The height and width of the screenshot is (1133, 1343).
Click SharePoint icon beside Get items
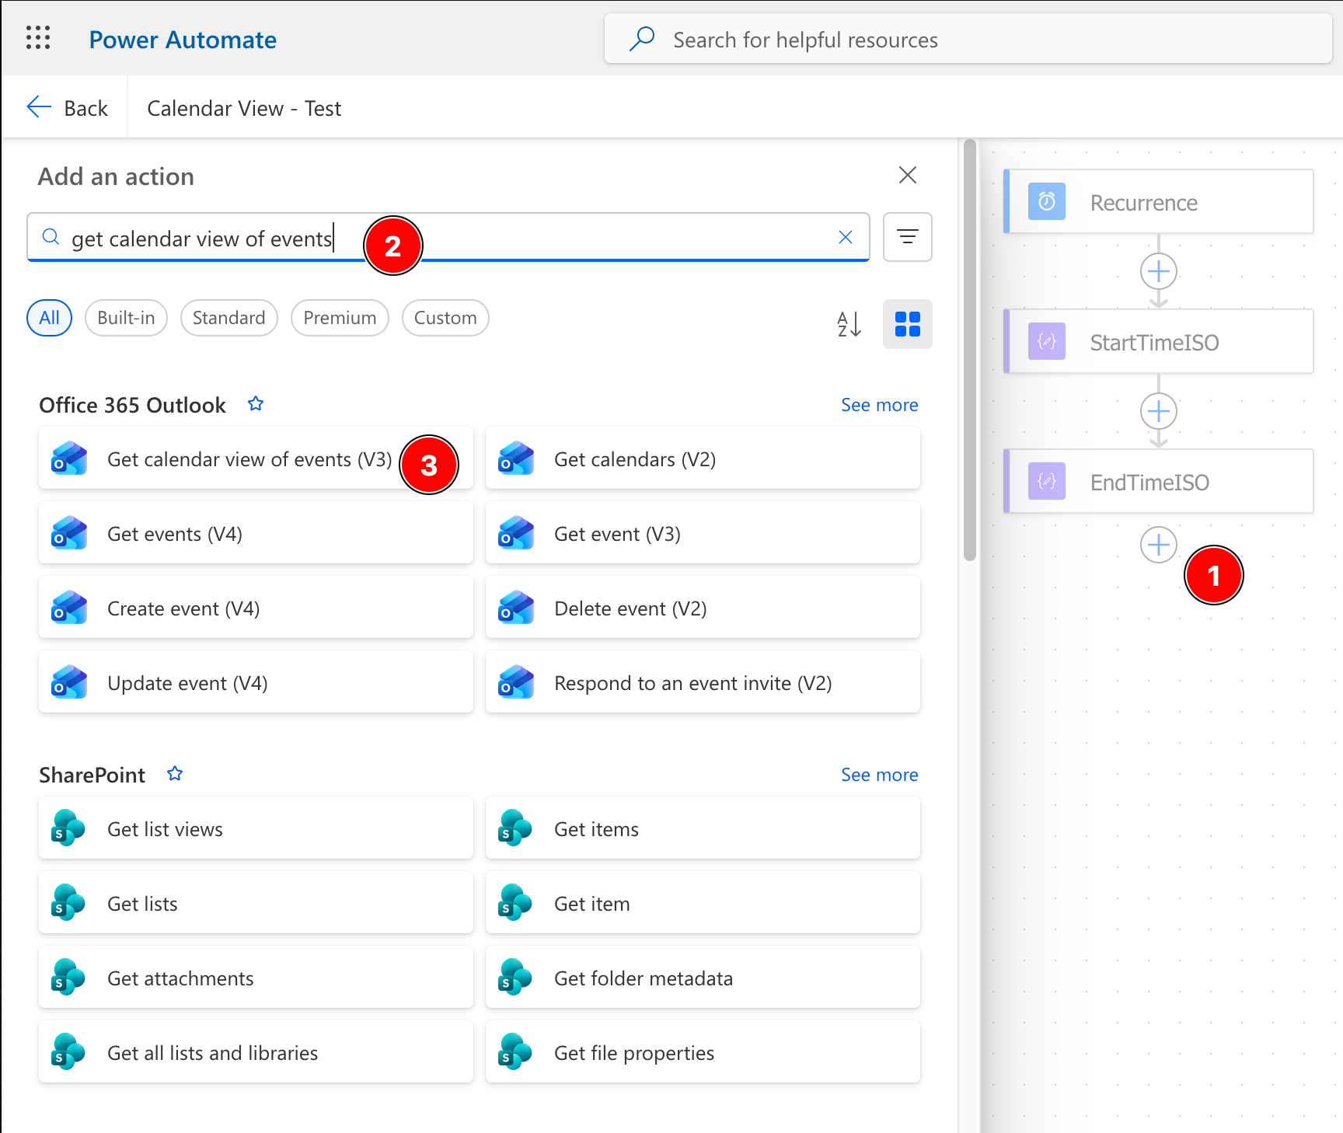point(515,828)
